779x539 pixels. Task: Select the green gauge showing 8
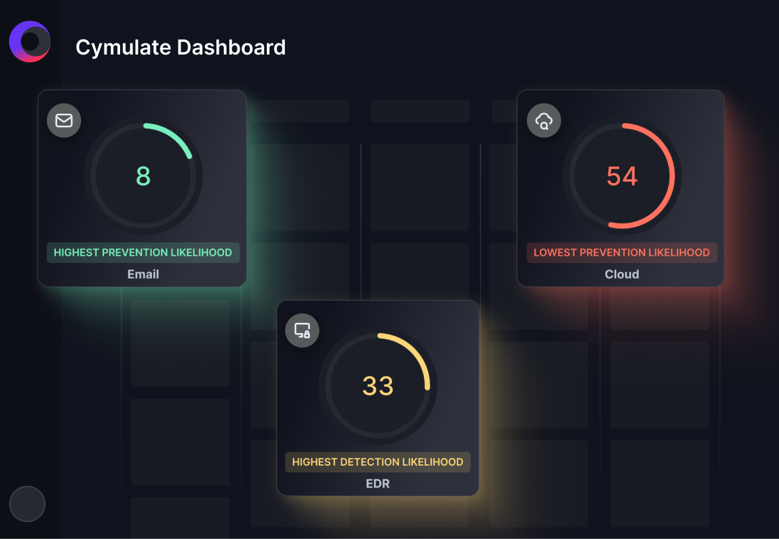[143, 176]
